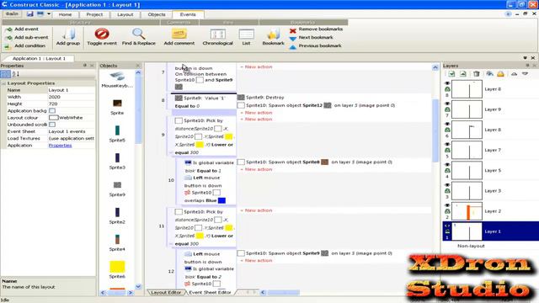This screenshot has width=539, height=303.
Task: Click move layer down icon
Action: click(x=525, y=74)
